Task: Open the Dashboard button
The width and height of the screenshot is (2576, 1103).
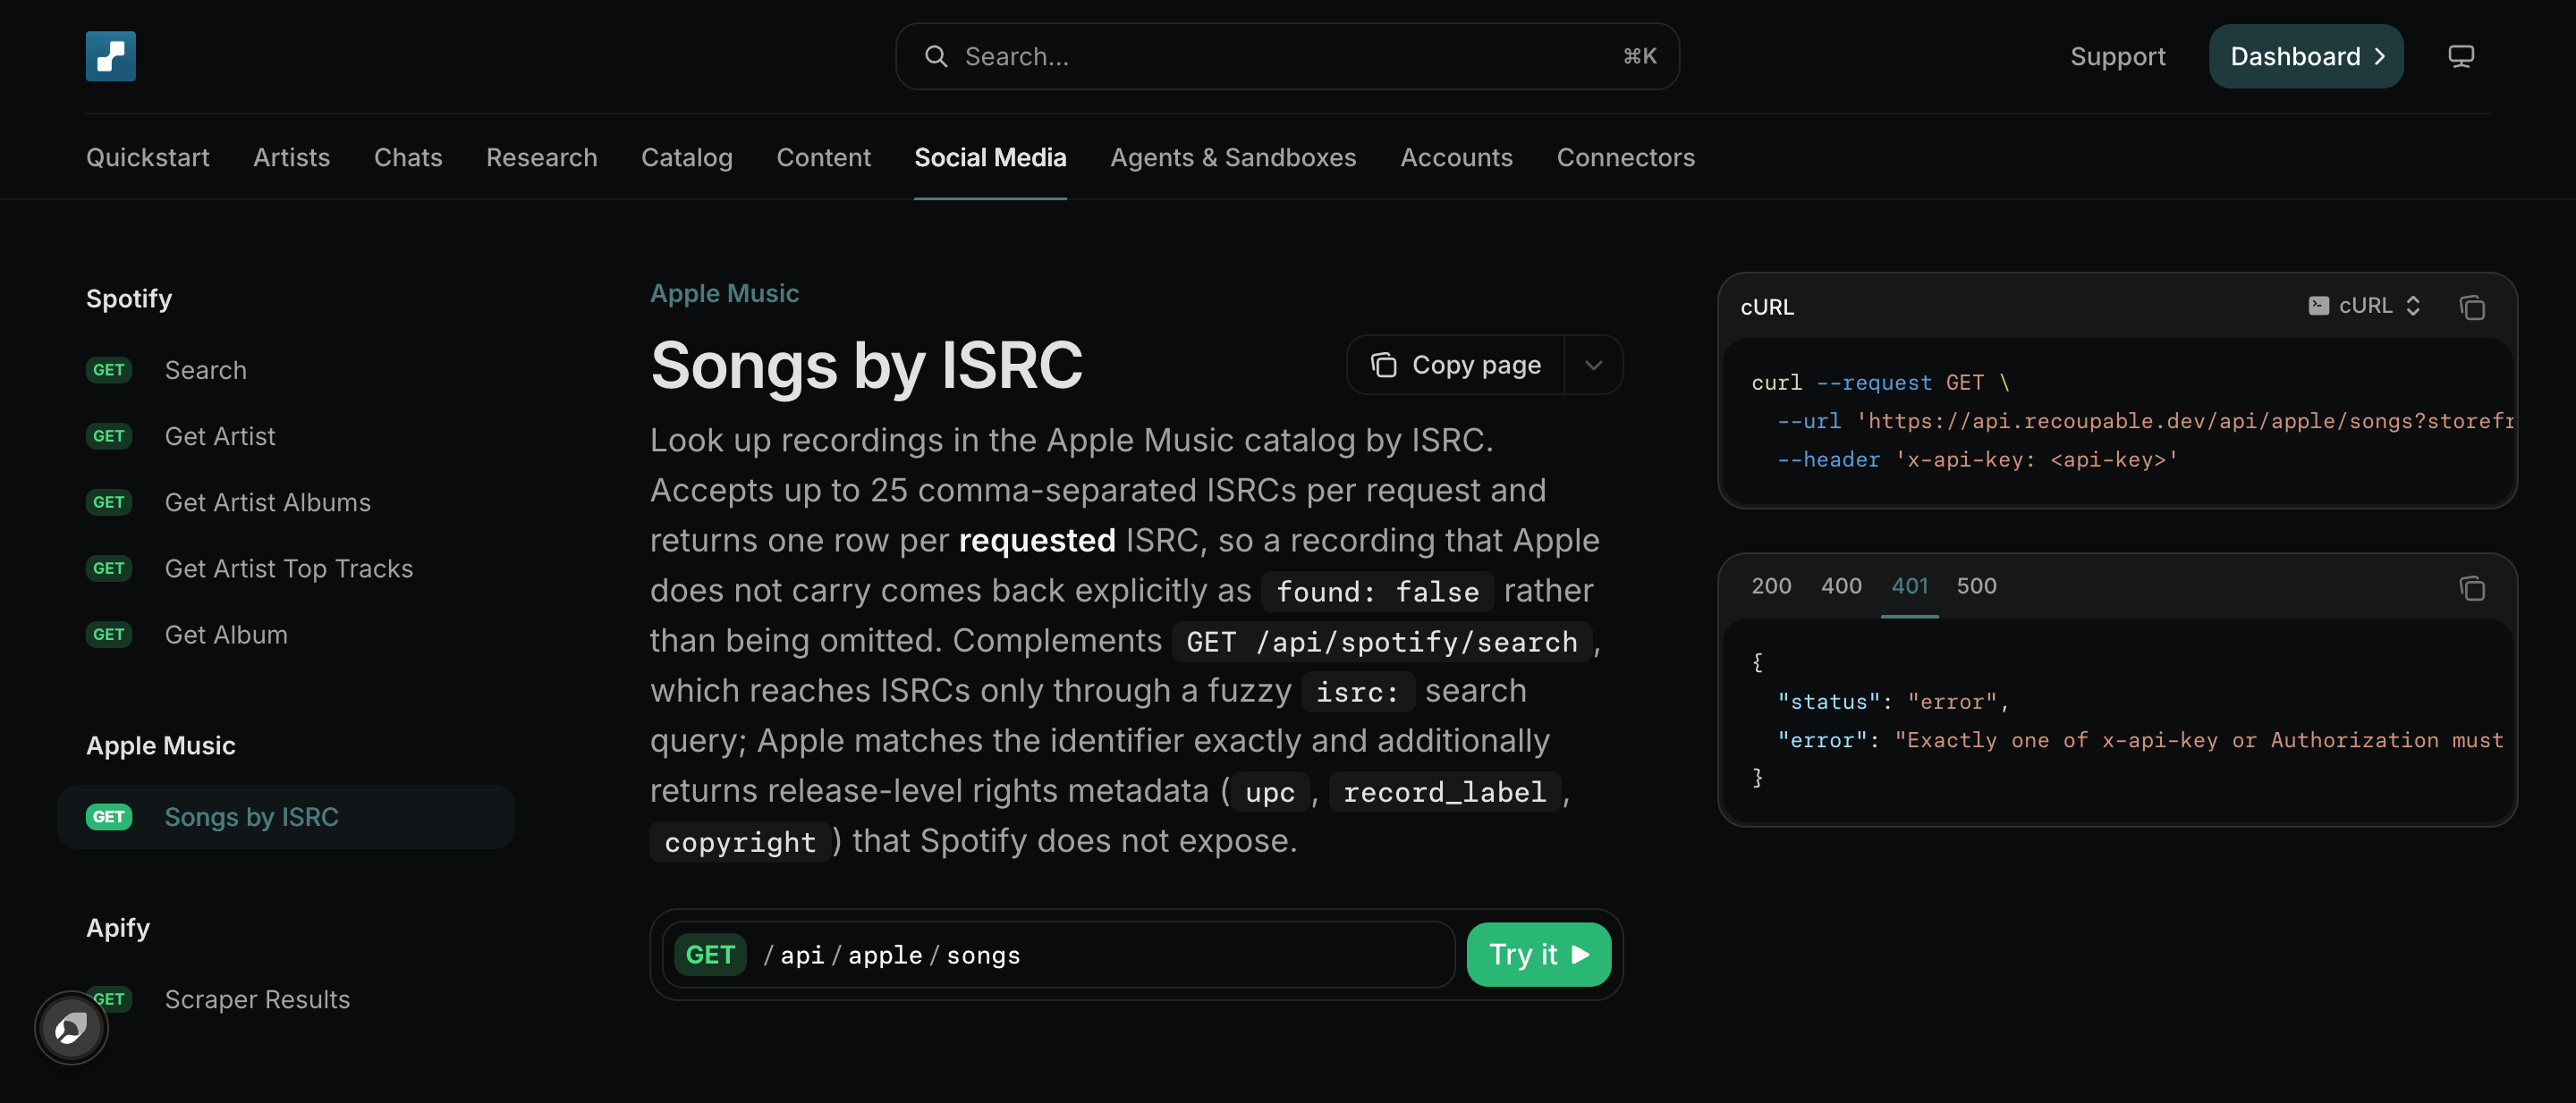Action: click(2306, 56)
